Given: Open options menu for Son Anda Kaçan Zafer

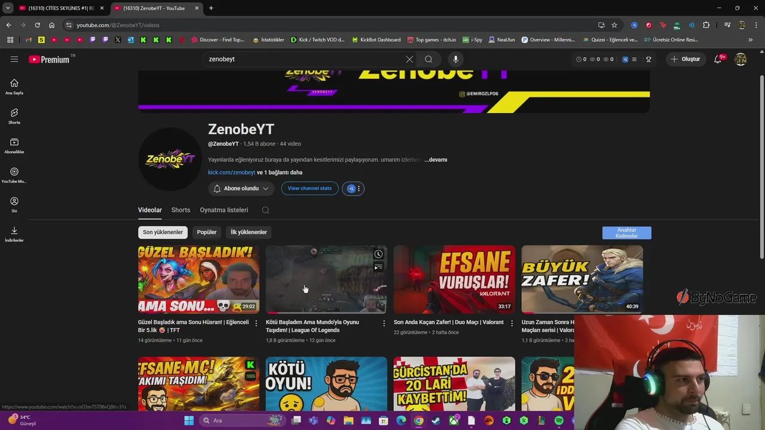Looking at the screenshot, I should coord(512,323).
